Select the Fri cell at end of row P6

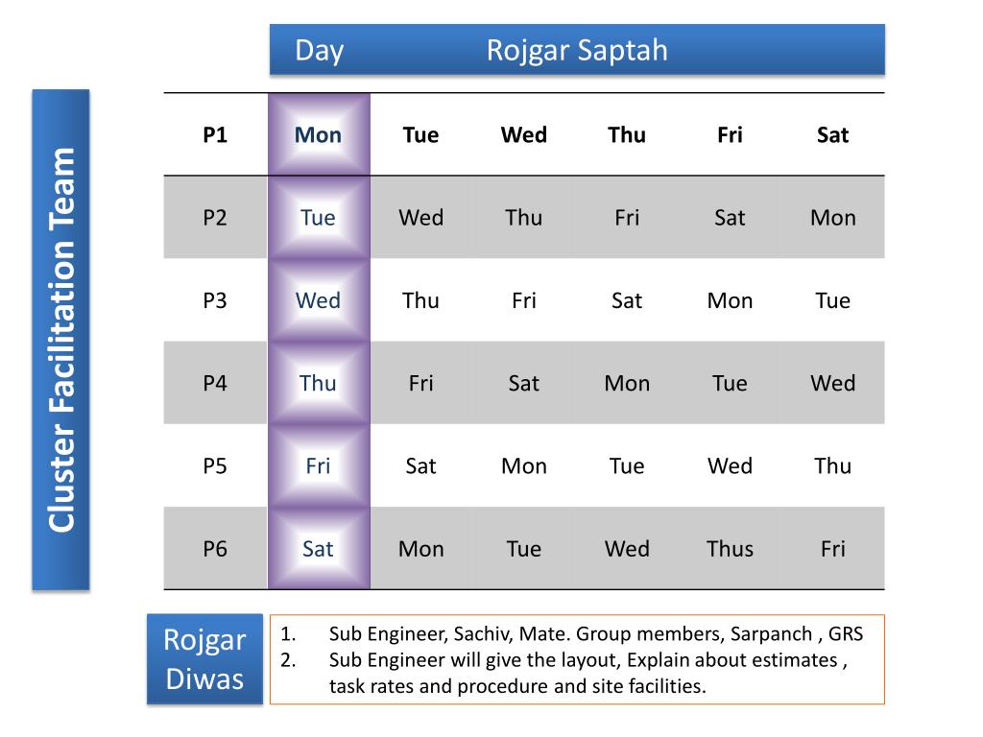tap(832, 548)
